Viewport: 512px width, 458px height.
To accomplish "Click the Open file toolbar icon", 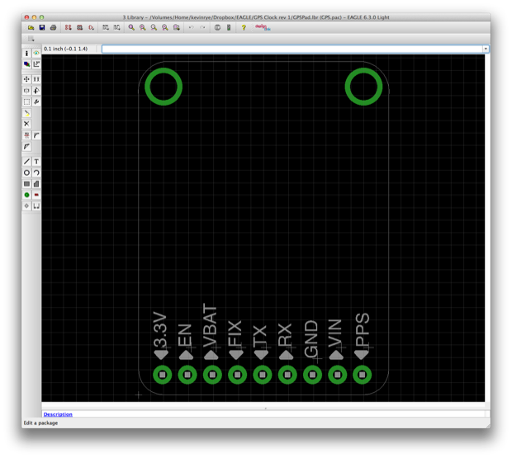I will pos(31,28).
